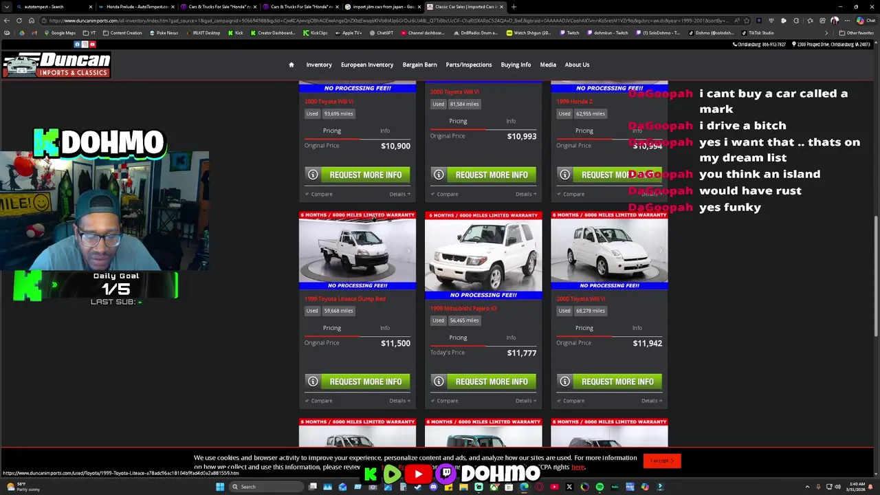Open the Duncan Imports Instagram icon
This screenshot has width=880, height=495.
click(85, 44)
